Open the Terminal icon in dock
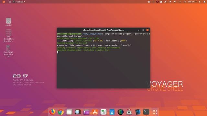207x116 pixels. click(146, 112)
